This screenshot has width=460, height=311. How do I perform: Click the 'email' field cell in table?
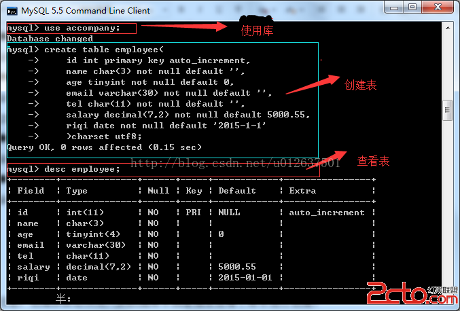(x=31, y=245)
